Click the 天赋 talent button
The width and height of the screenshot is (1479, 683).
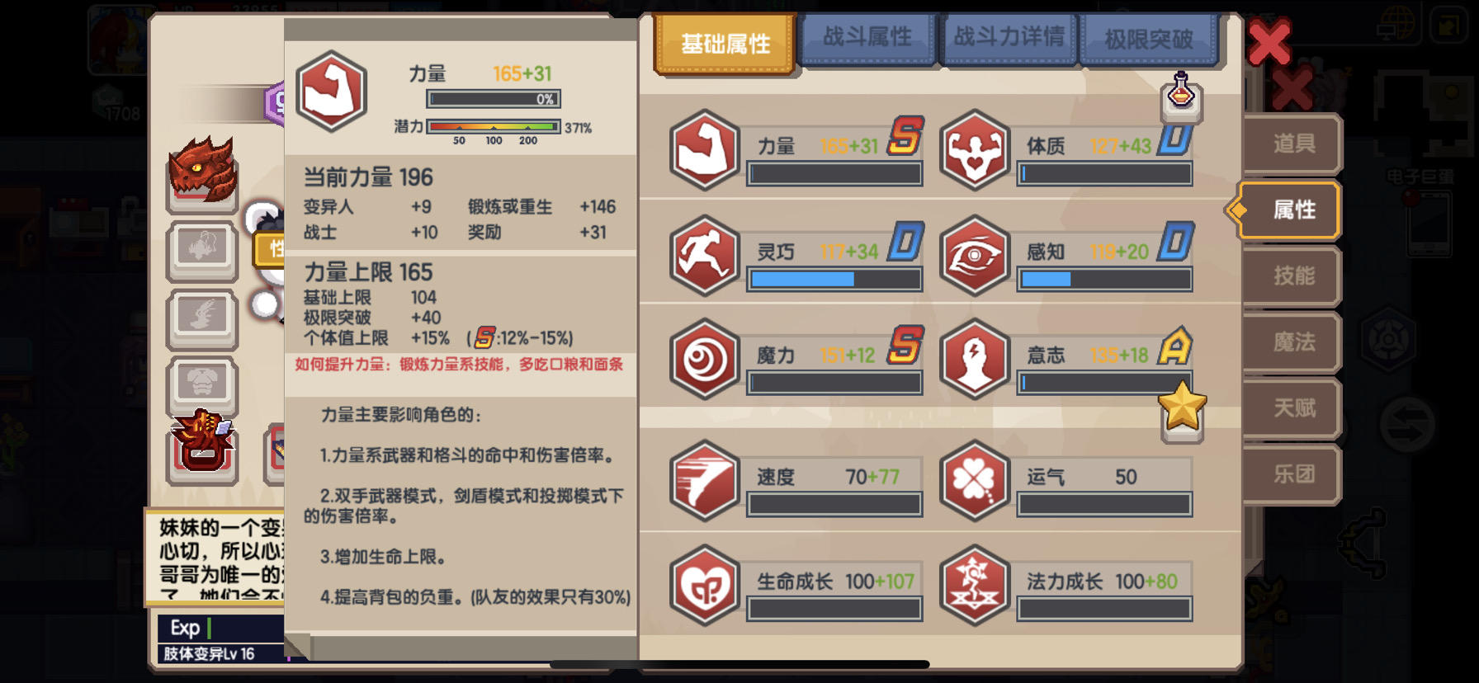point(1292,407)
